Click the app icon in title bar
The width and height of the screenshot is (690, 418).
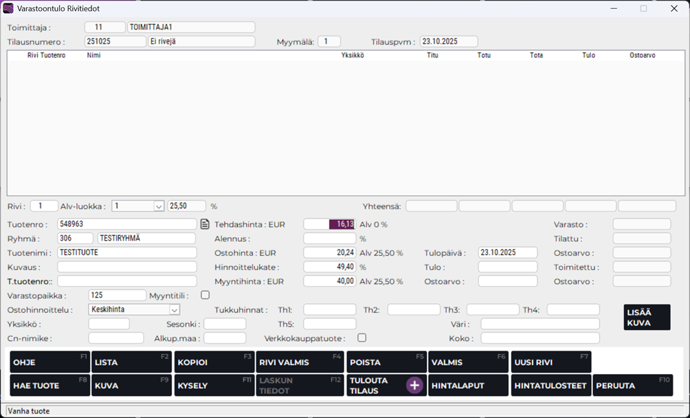tap(8, 8)
